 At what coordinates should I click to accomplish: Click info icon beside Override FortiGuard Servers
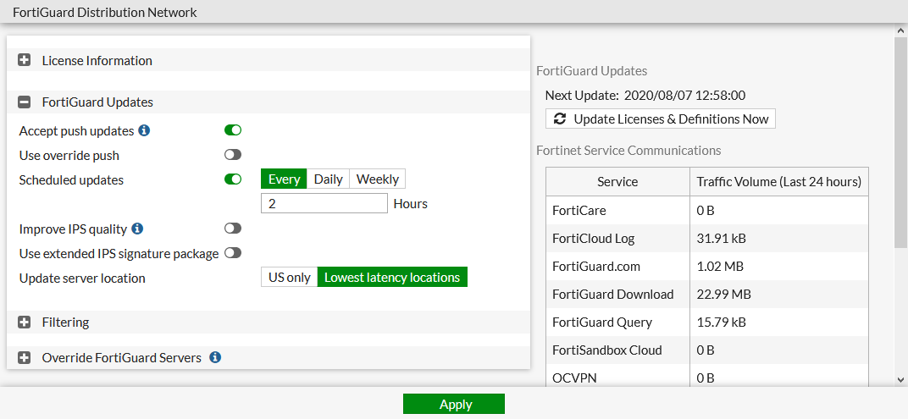[215, 358]
